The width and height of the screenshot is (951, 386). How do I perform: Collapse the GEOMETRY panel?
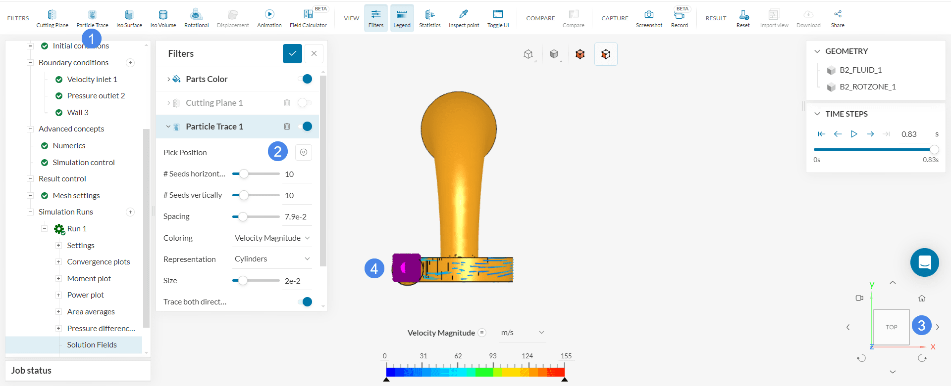click(x=817, y=51)
